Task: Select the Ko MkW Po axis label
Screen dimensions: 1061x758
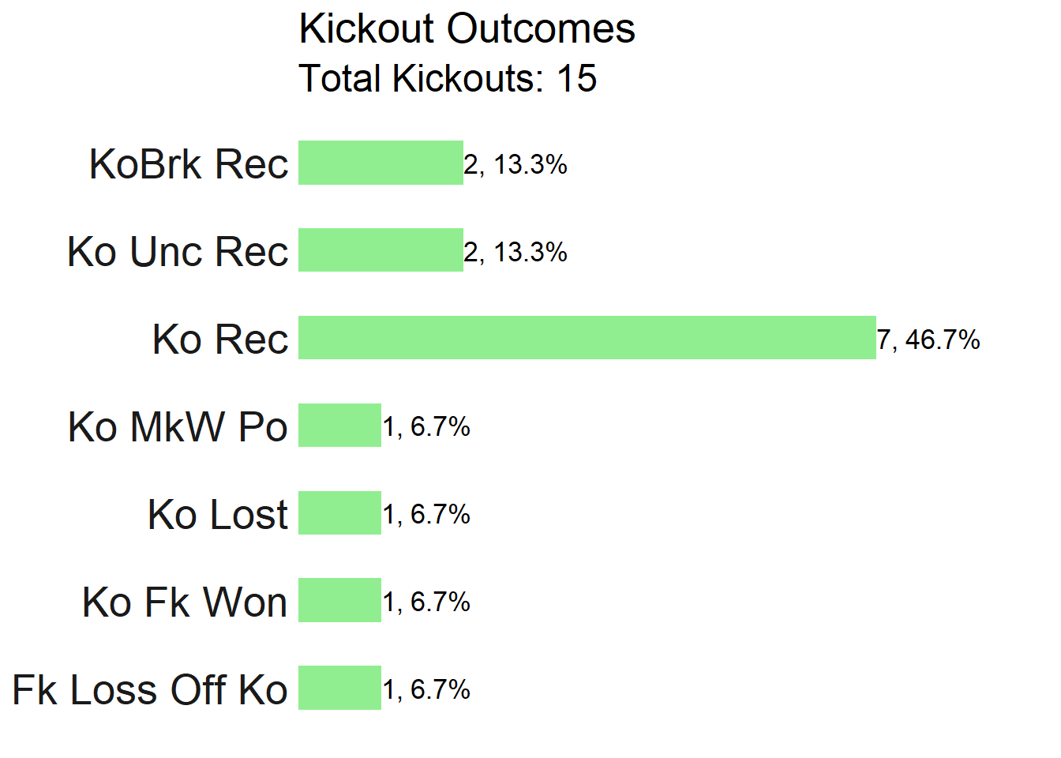Action: coord(178,427)
